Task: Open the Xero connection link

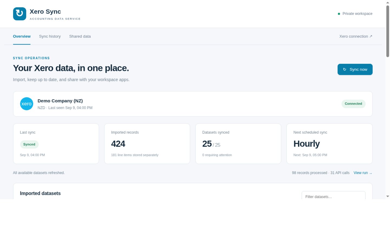Action: [356, 36]
